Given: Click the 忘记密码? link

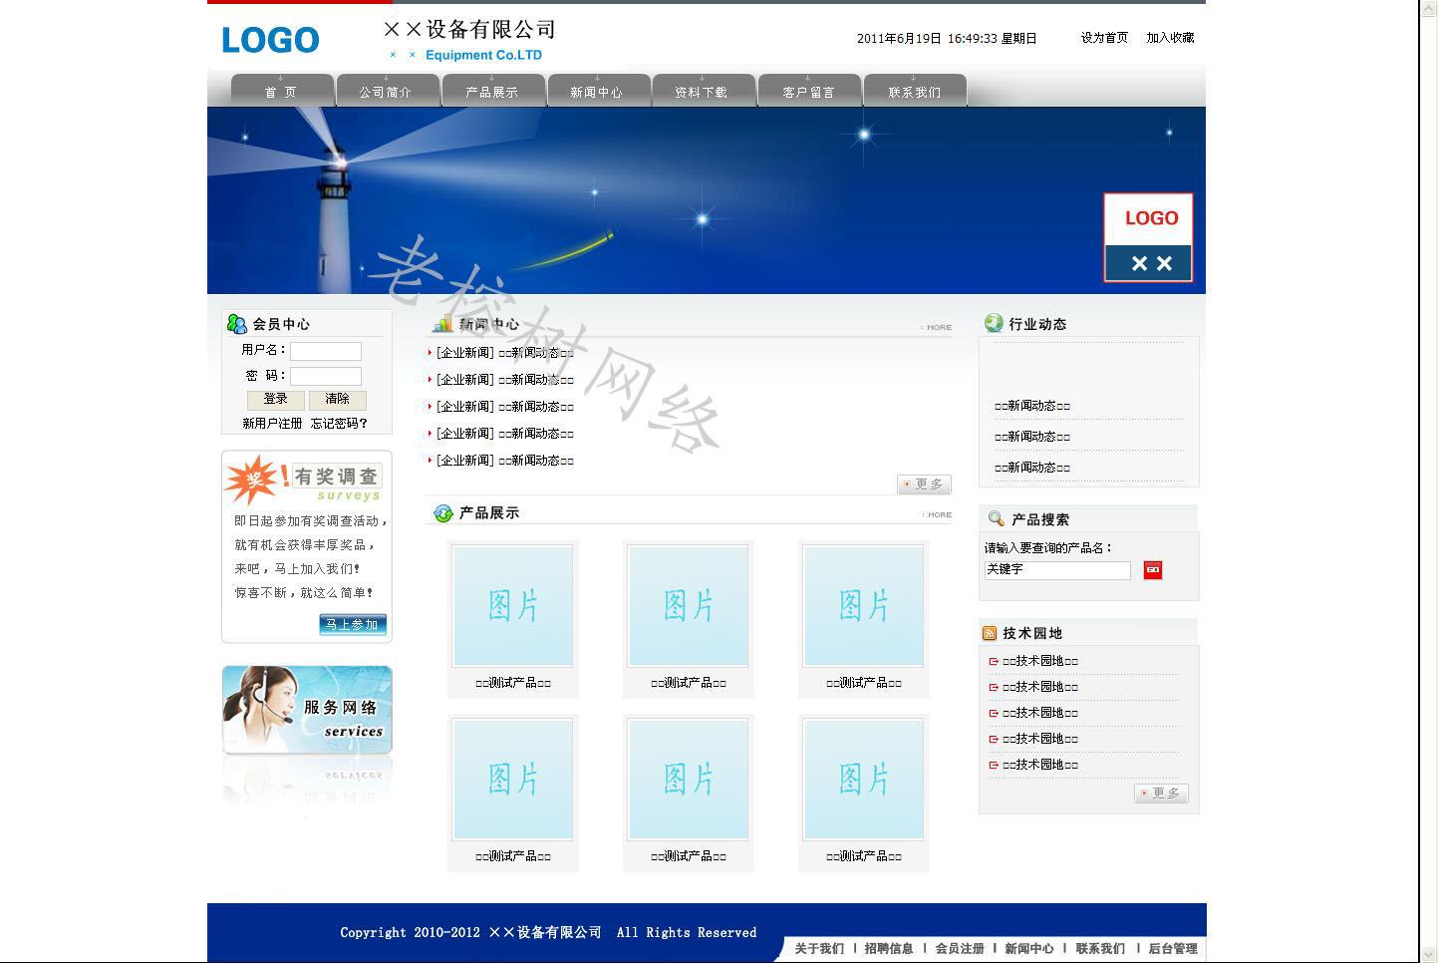Looking at the screenshot, I should (x=339, y=424).
